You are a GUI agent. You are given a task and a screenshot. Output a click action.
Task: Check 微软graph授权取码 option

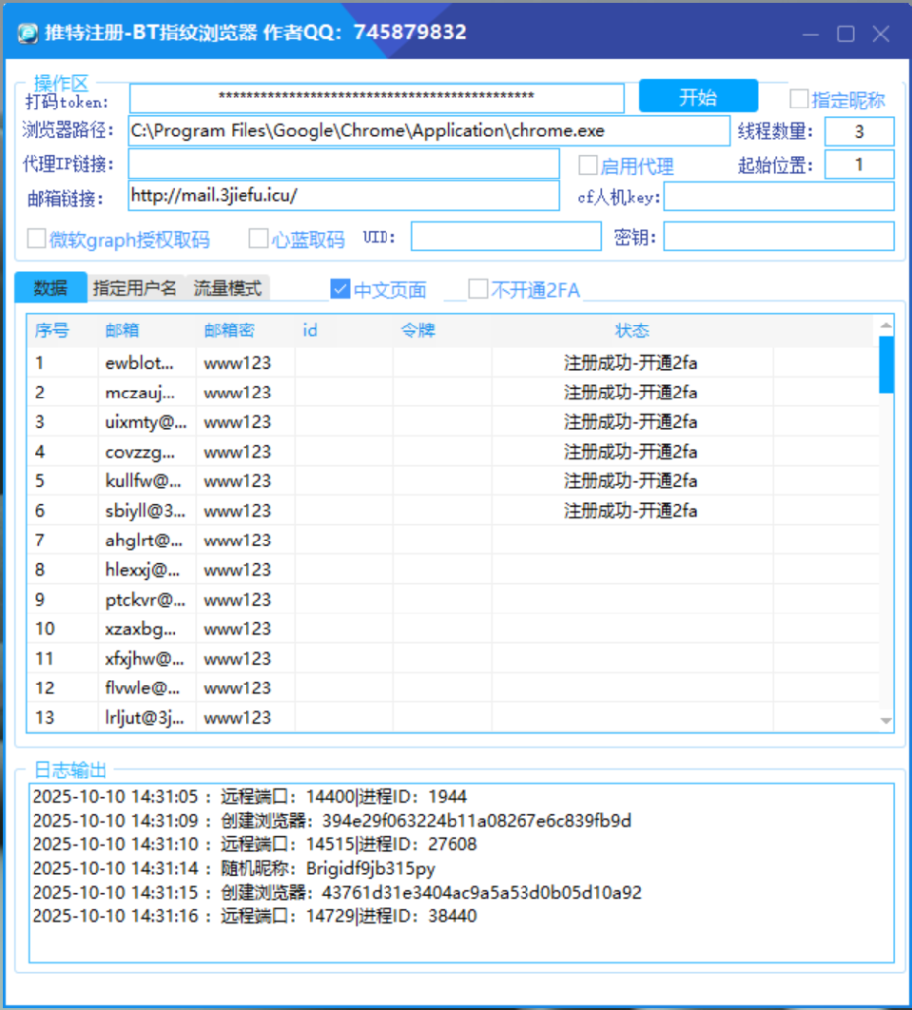click(x=36, y=238)
